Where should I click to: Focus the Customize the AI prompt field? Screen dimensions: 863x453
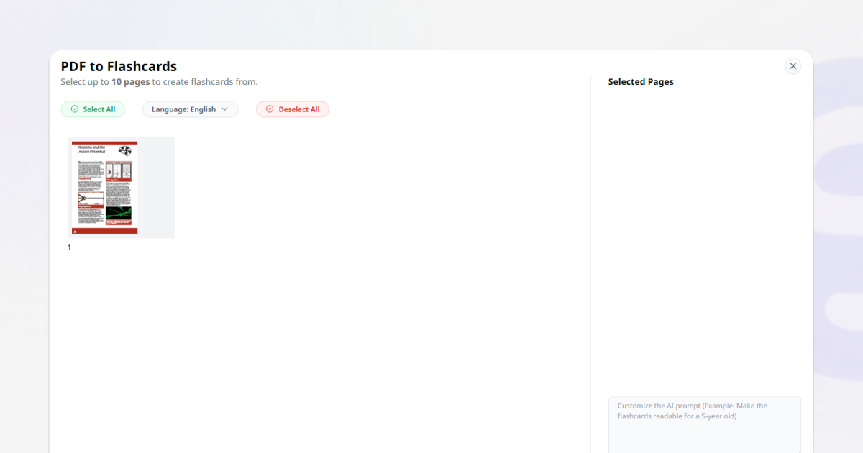[x=705, y=425]
